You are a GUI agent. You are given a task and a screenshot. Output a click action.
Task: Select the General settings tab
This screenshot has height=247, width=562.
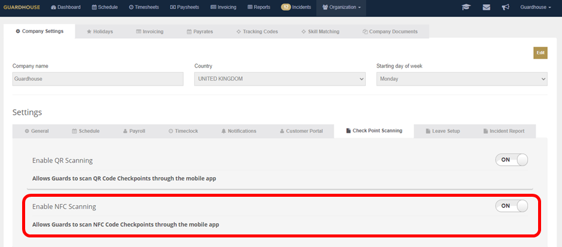(x=36, y=131)
